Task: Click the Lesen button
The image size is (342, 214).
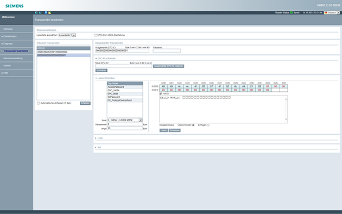Action: click(x=163, y=130)
